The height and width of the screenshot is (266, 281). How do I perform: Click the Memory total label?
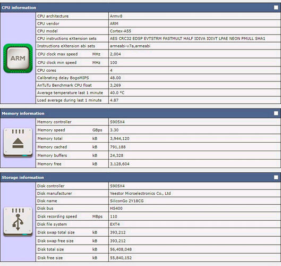[50, 138]
